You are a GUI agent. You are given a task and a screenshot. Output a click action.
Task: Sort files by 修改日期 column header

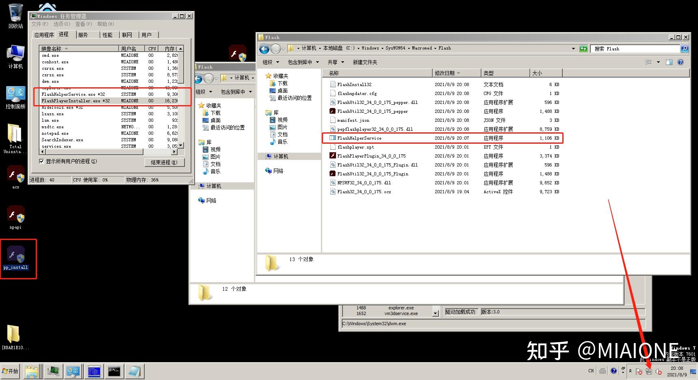click(x=456, y=73)
